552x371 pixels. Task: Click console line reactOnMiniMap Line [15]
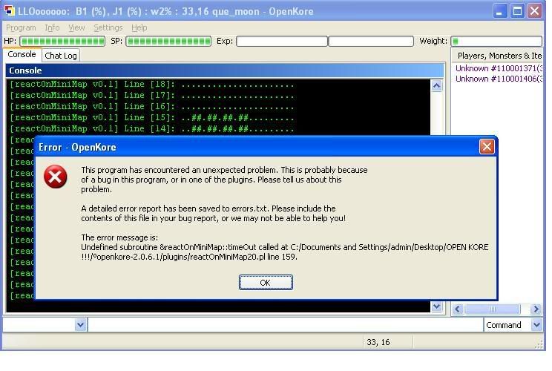point(151,118)
